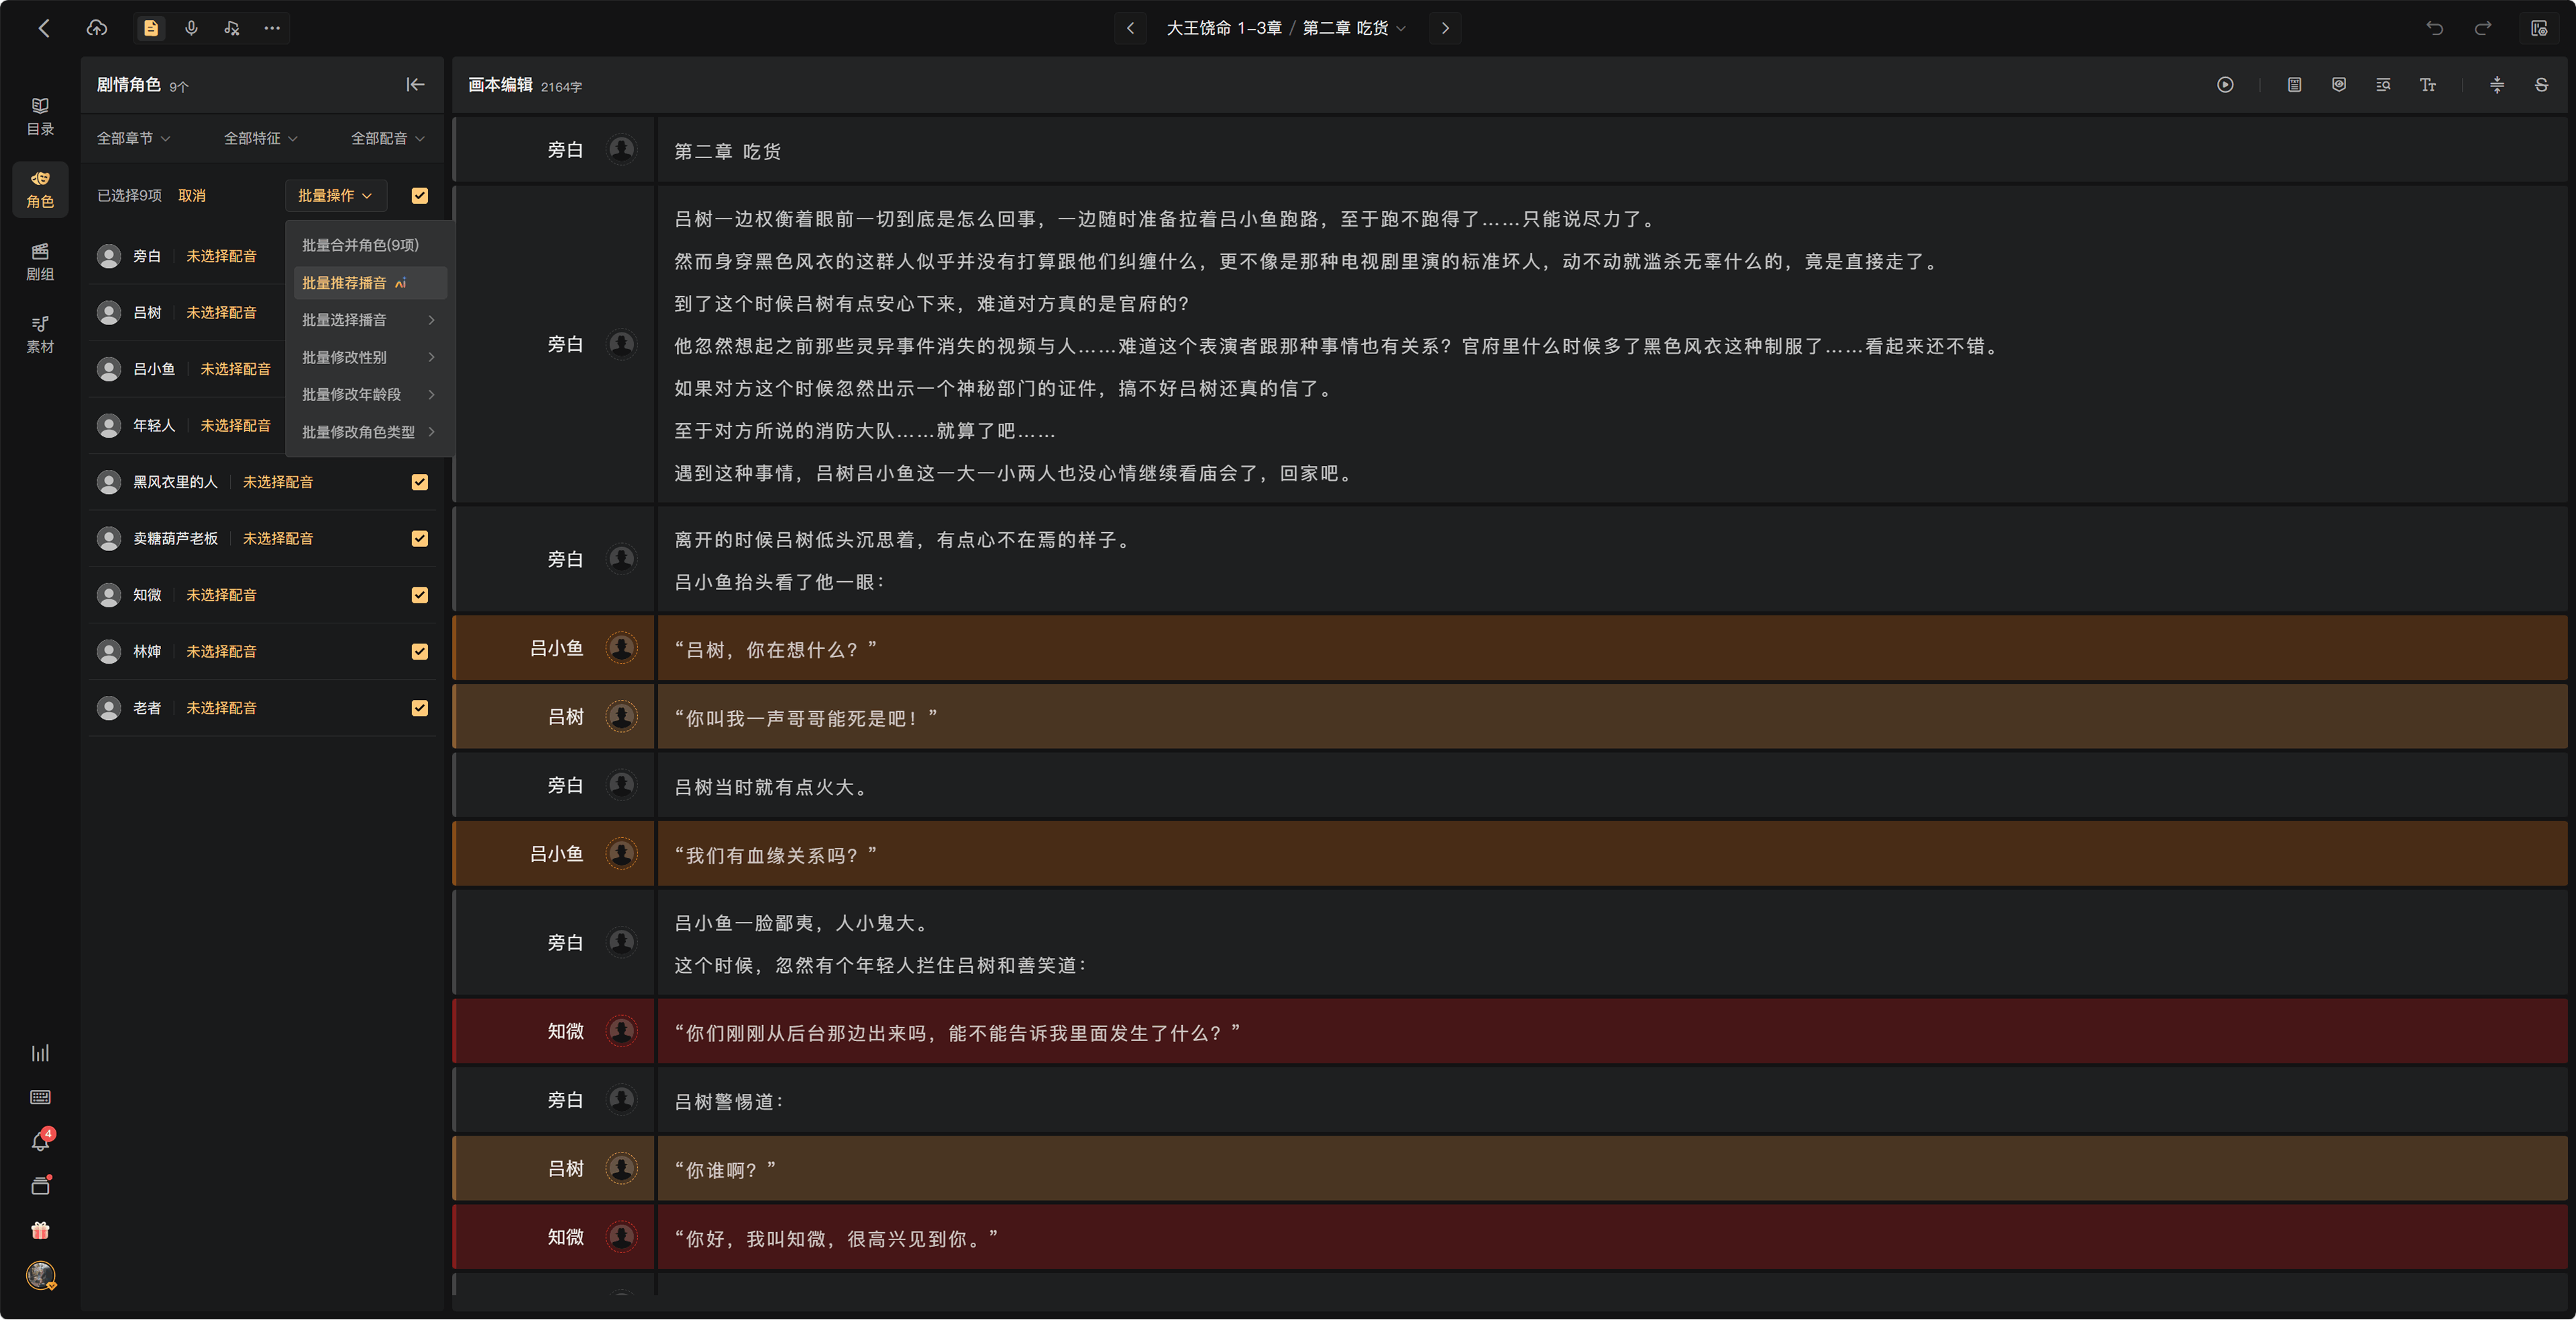
Task: Select the document mode icon
Action: click(x=151, y=28)
